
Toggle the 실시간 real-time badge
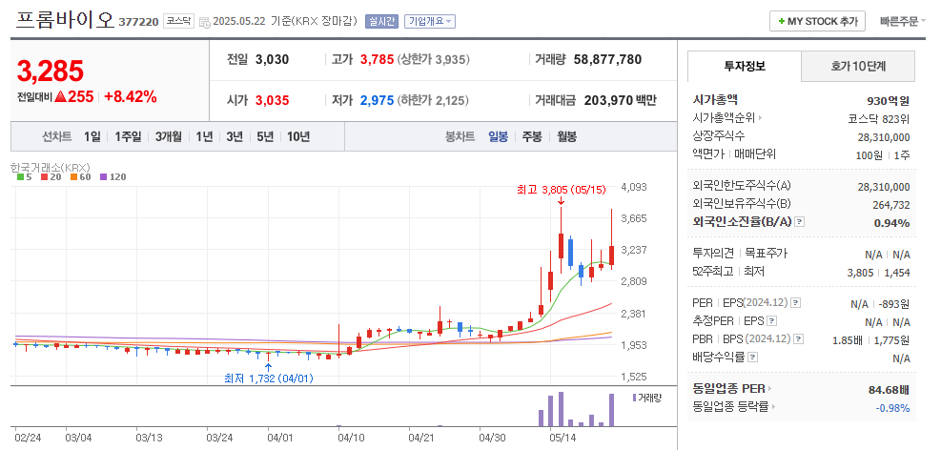pyautogui.click(x=381, y=21)
